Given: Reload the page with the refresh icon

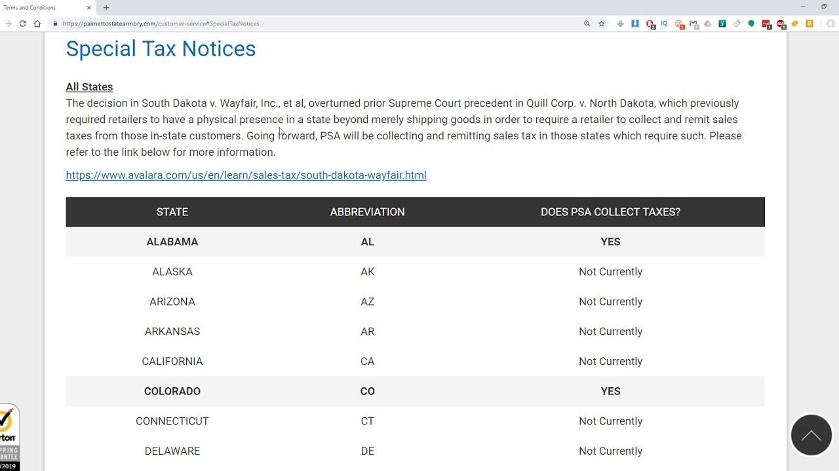Looking at the screenshot, I should click(x=22, y=24).
